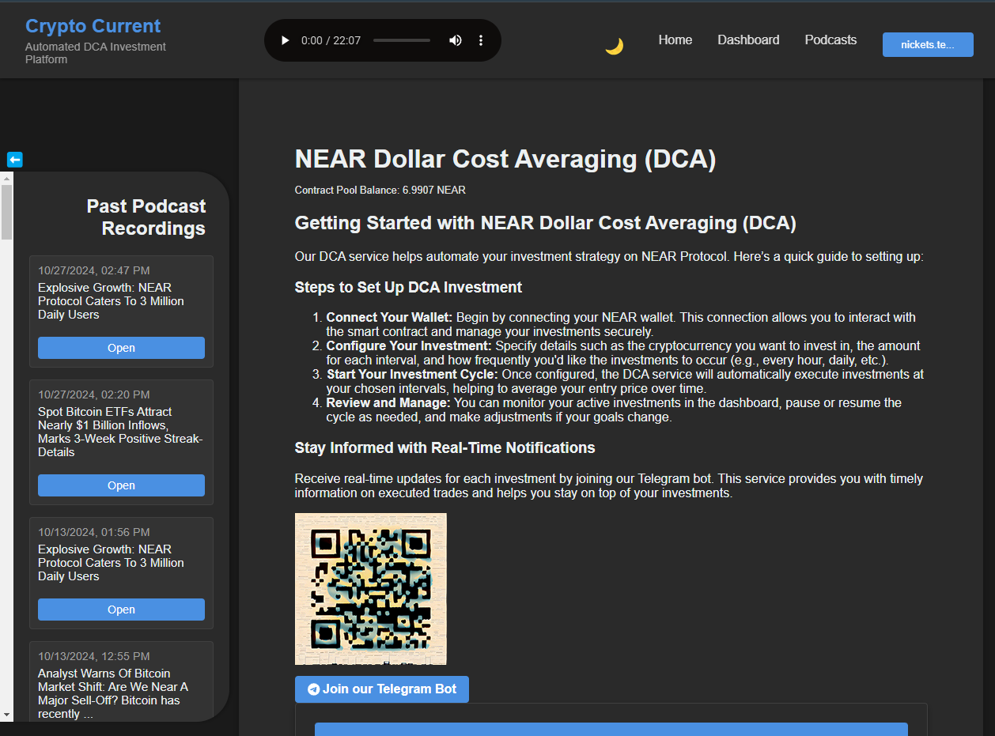Click the 10/27/2024, 02:20 PM timestamp
The image size is (995, 736).
pos(94,394)
